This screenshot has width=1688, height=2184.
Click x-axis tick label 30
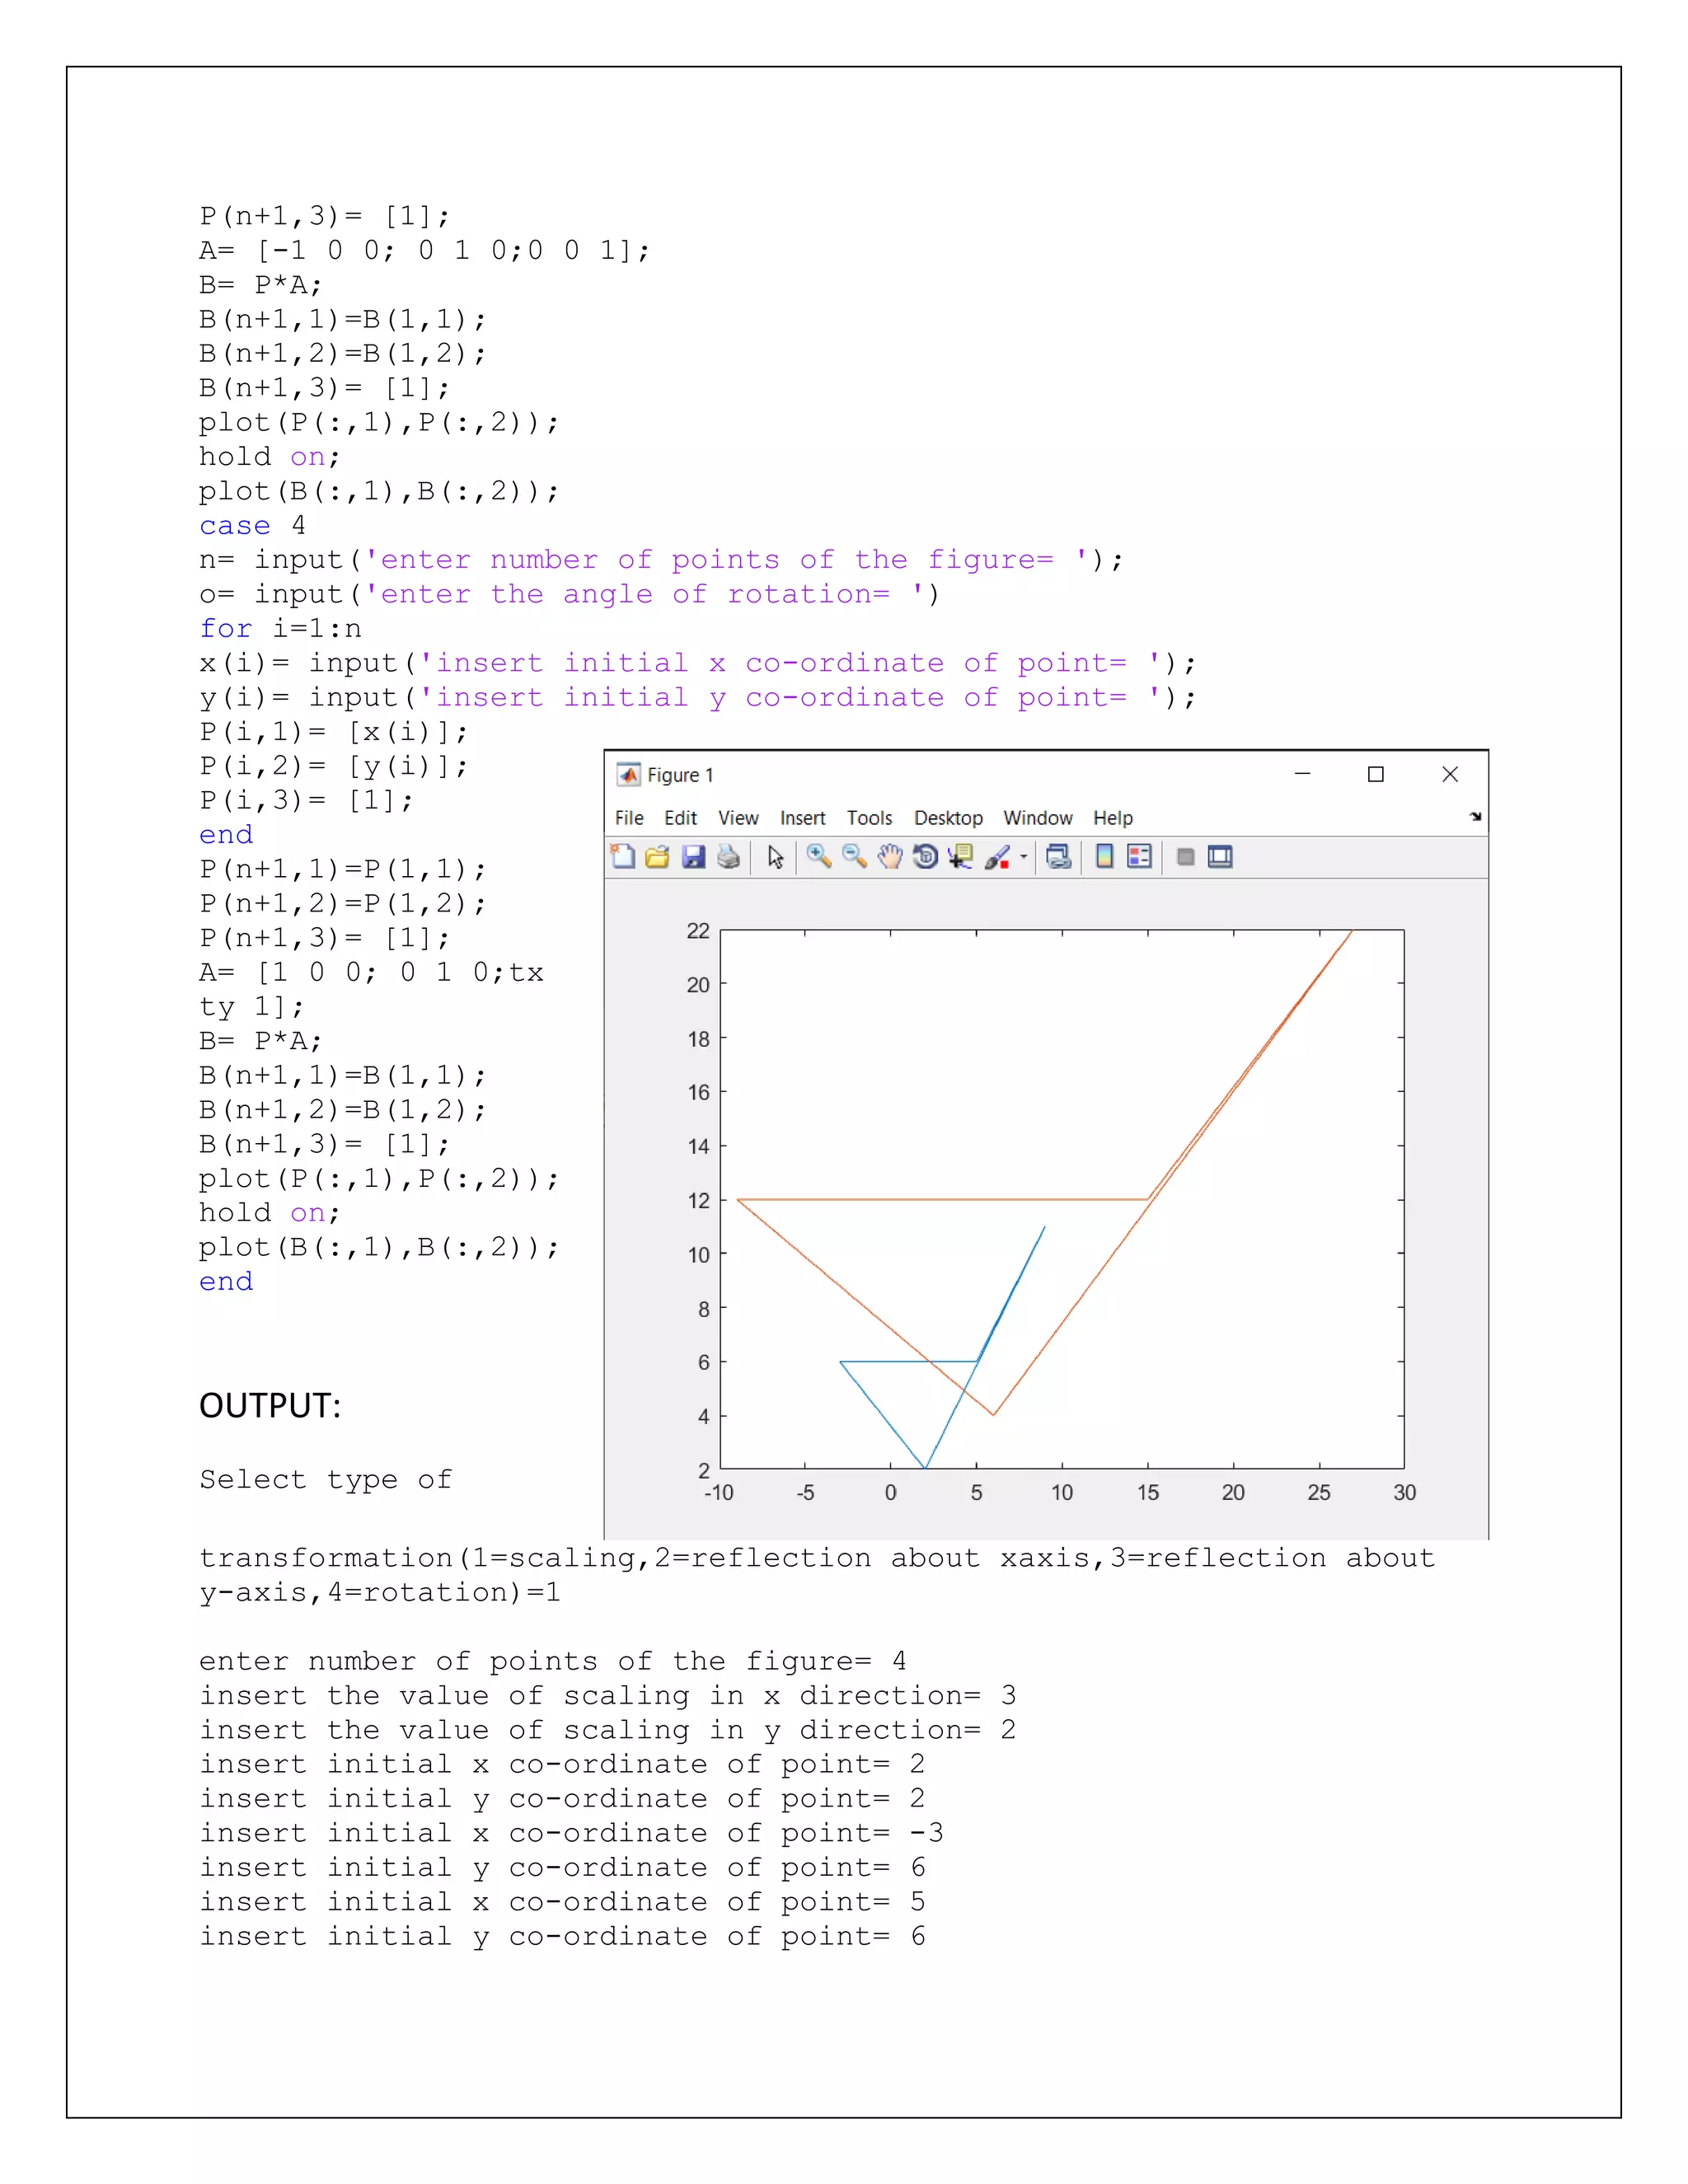[x=1405, y=1493]
